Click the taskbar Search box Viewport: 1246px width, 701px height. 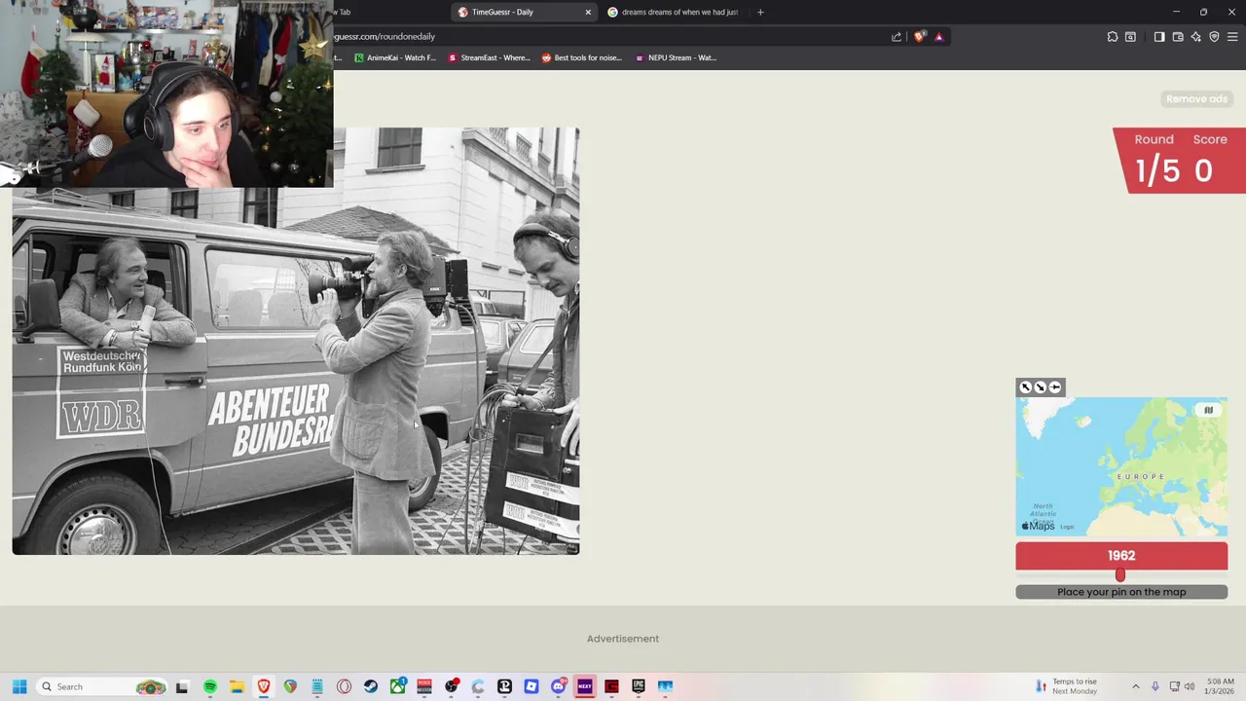click(102, 686)
